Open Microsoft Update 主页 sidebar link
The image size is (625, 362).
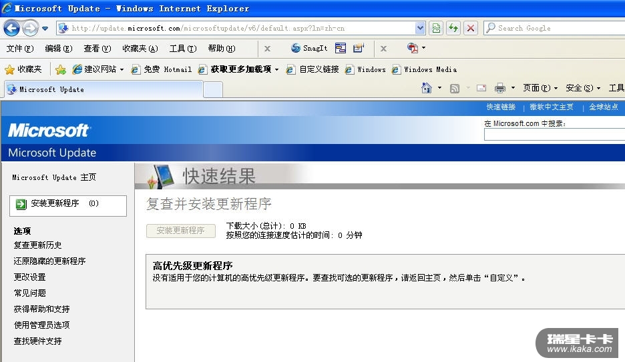click(x=54, y=177)
